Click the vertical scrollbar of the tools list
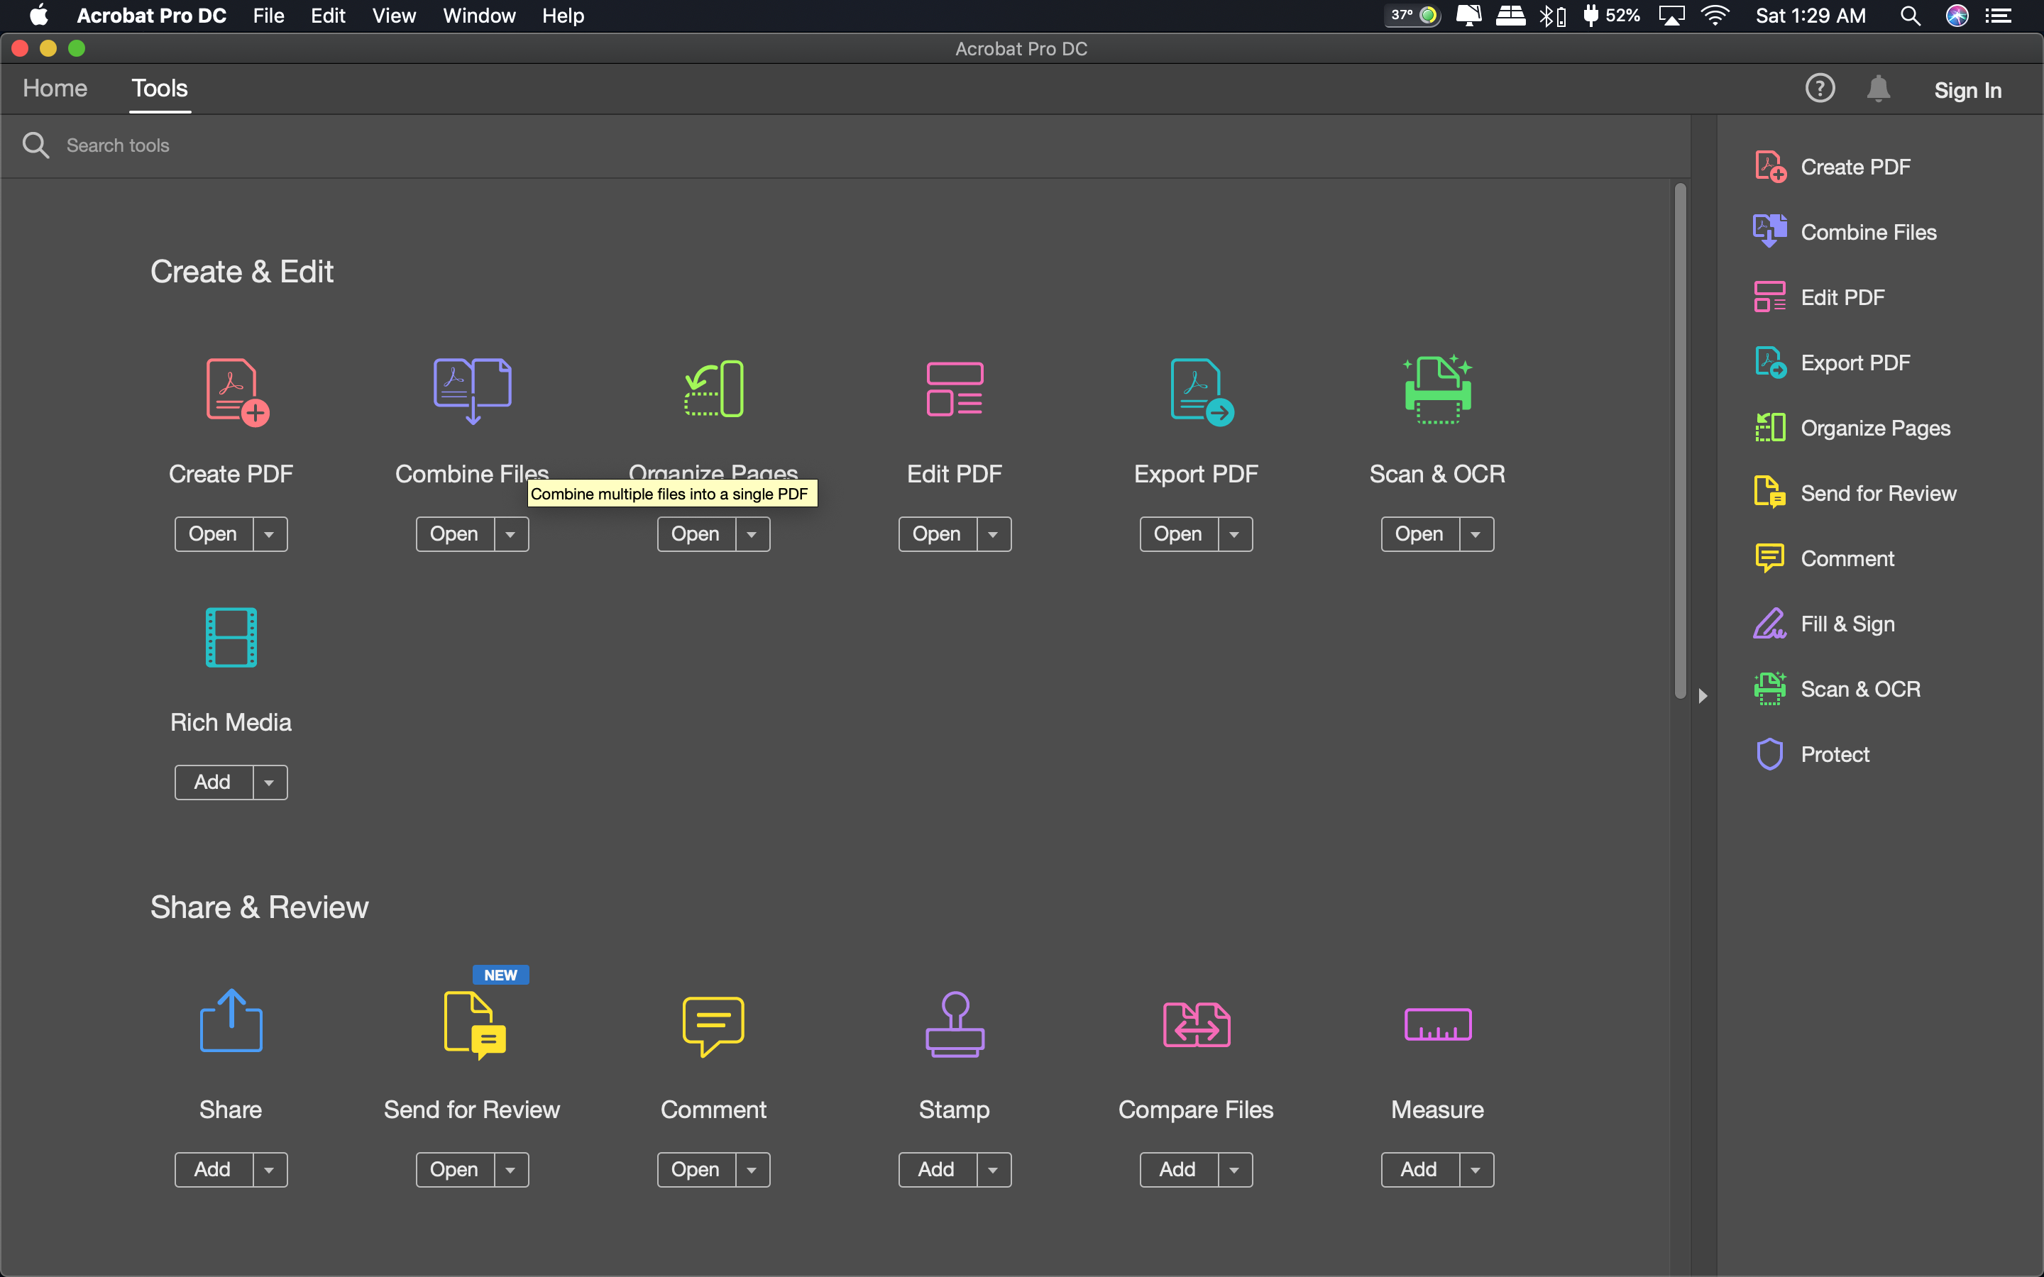Viewport: 2044px width, 1277px height. coord(1680,440)
